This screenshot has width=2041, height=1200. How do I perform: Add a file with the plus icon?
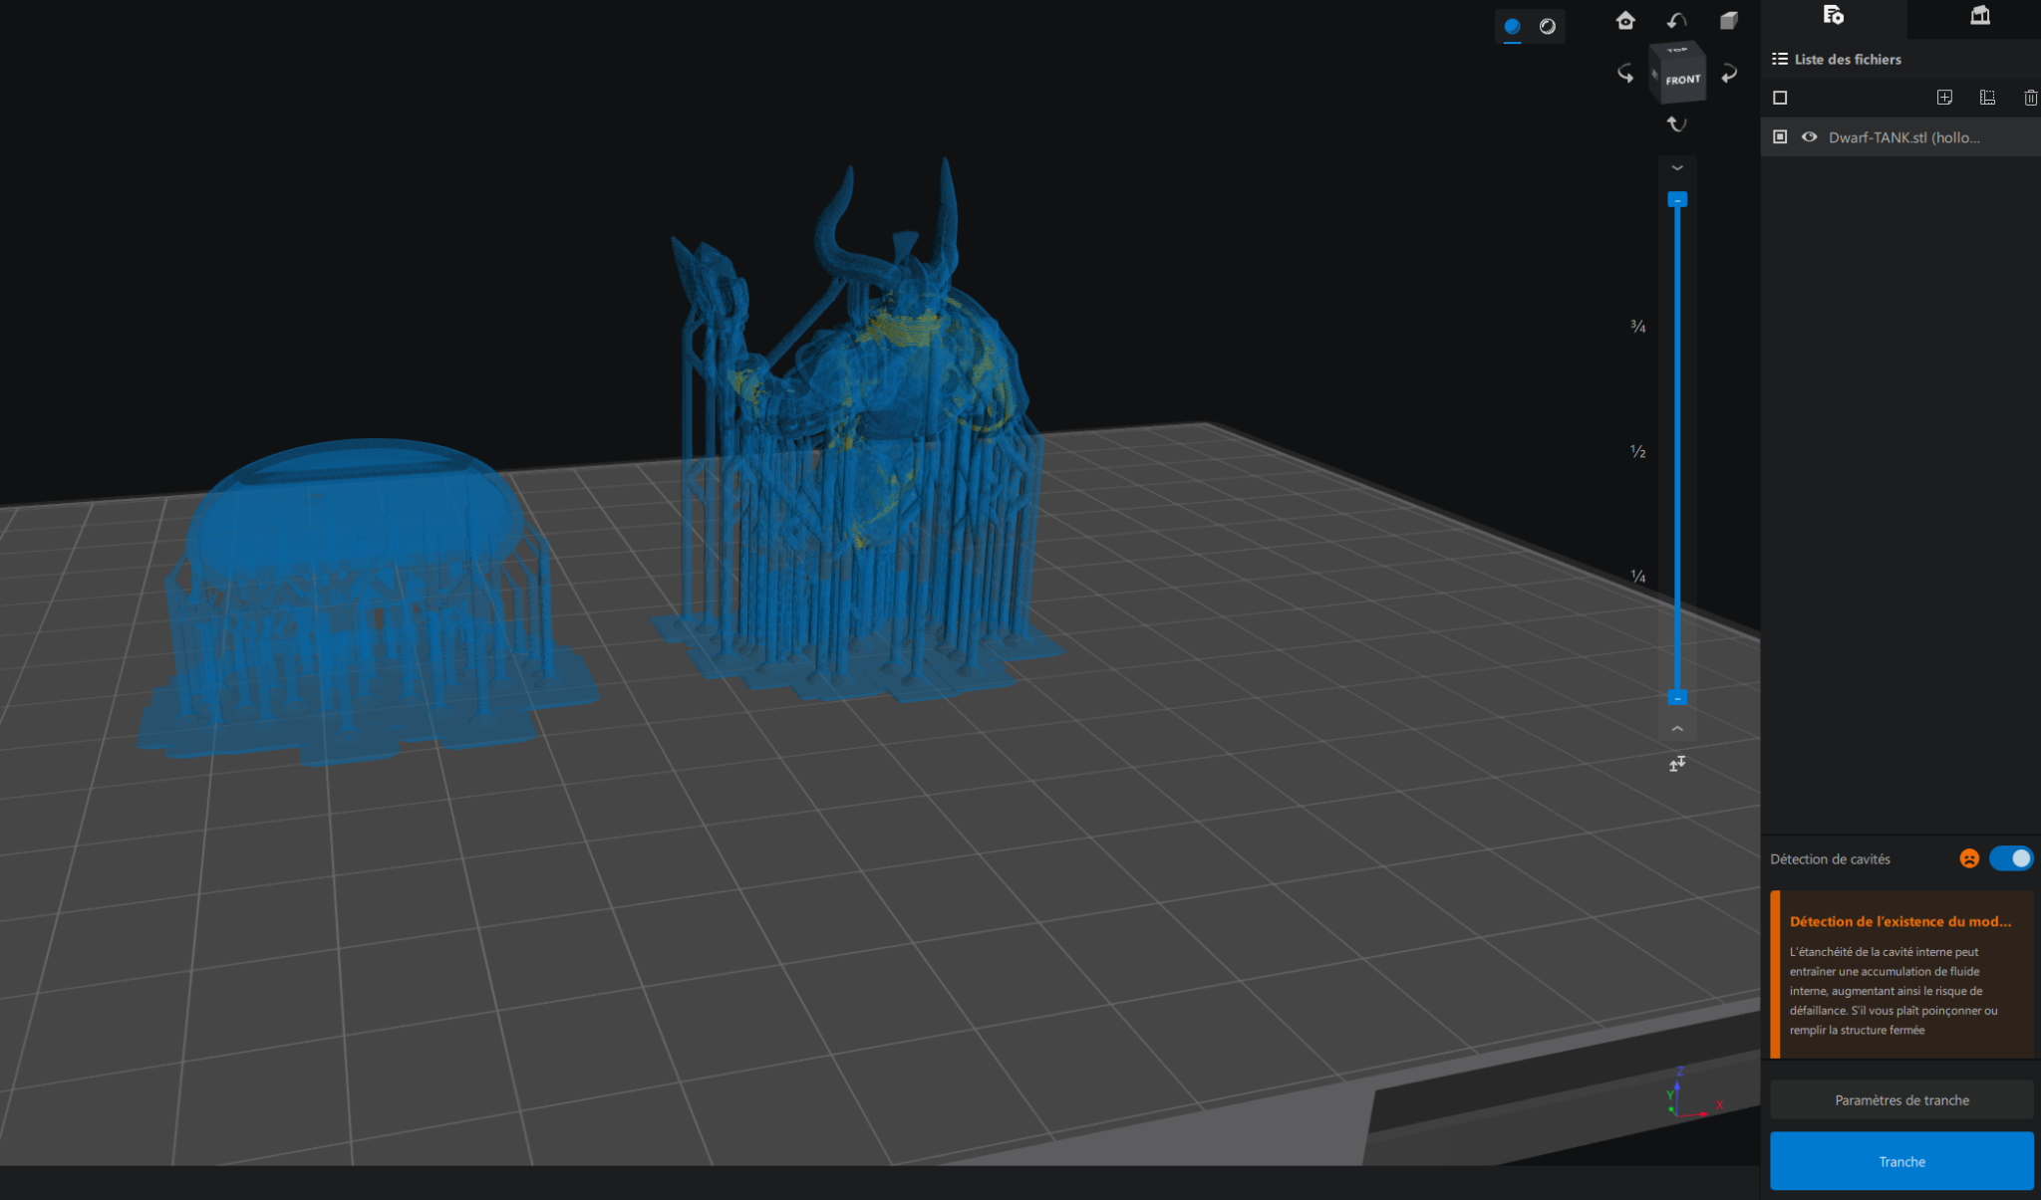click(1944, 98)
